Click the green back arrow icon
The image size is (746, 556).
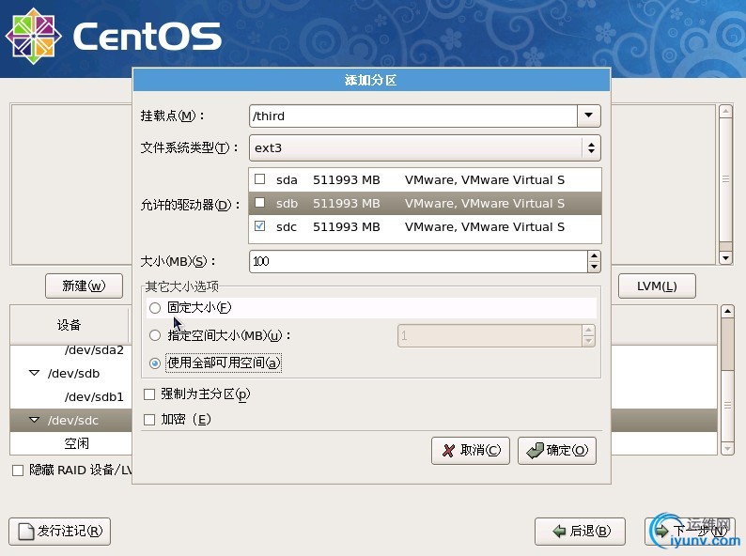pyautogui.click(x=559, y=532)
